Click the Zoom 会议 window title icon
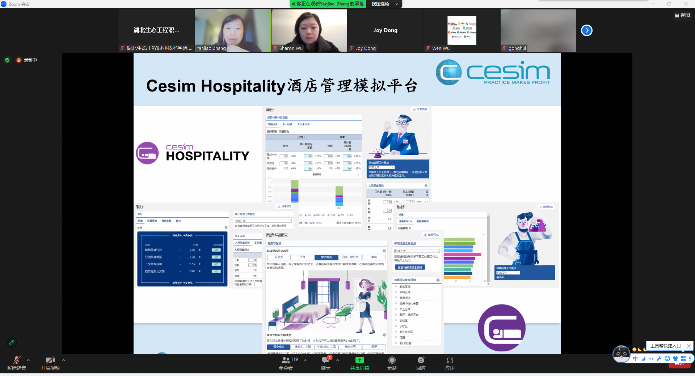Viewport: 695px width, 376px height. [4, 4]
